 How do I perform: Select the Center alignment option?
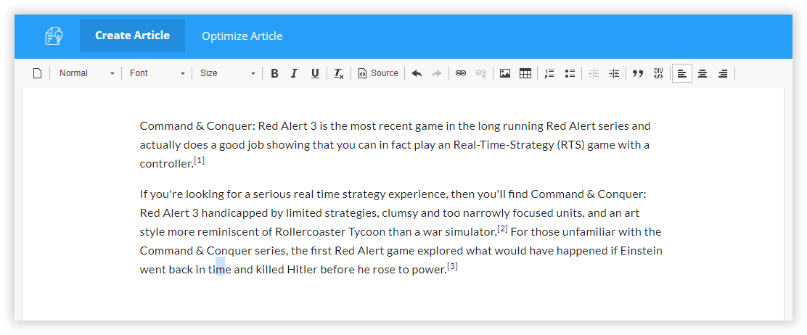point(702,73)
